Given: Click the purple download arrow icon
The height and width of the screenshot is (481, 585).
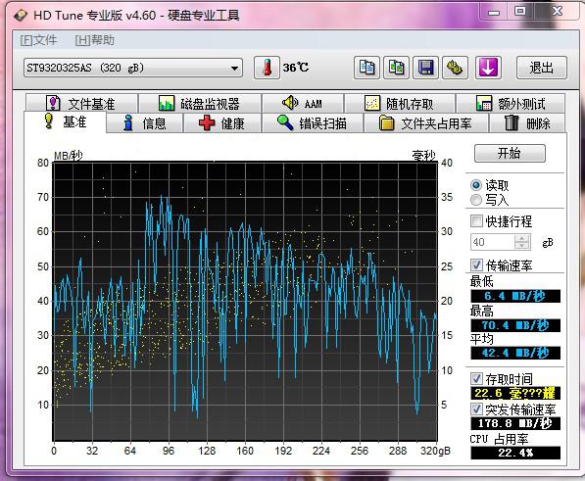Looking at the screenshot, I should (488, 68).
